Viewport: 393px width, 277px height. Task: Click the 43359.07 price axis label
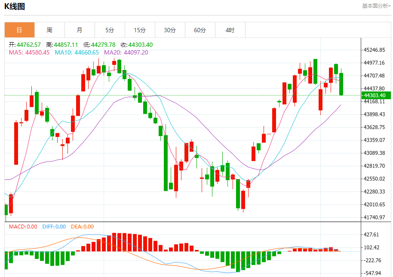[374, 140]
